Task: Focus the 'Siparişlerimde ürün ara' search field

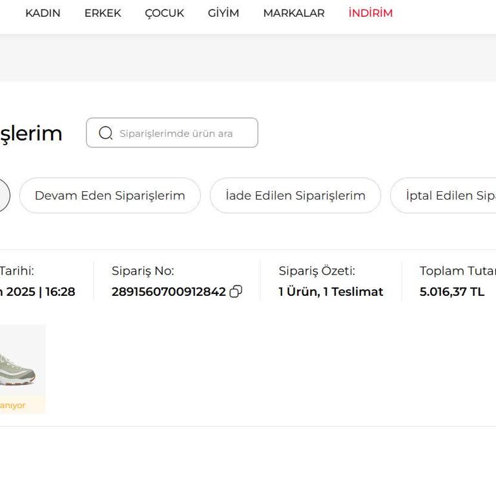Action: pyautogui.click(x=172, y=132)
